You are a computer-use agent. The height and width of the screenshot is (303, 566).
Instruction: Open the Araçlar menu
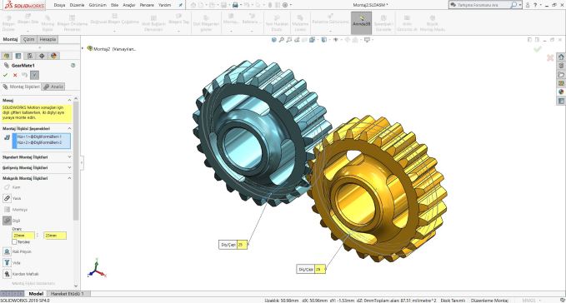pos(129,5)
